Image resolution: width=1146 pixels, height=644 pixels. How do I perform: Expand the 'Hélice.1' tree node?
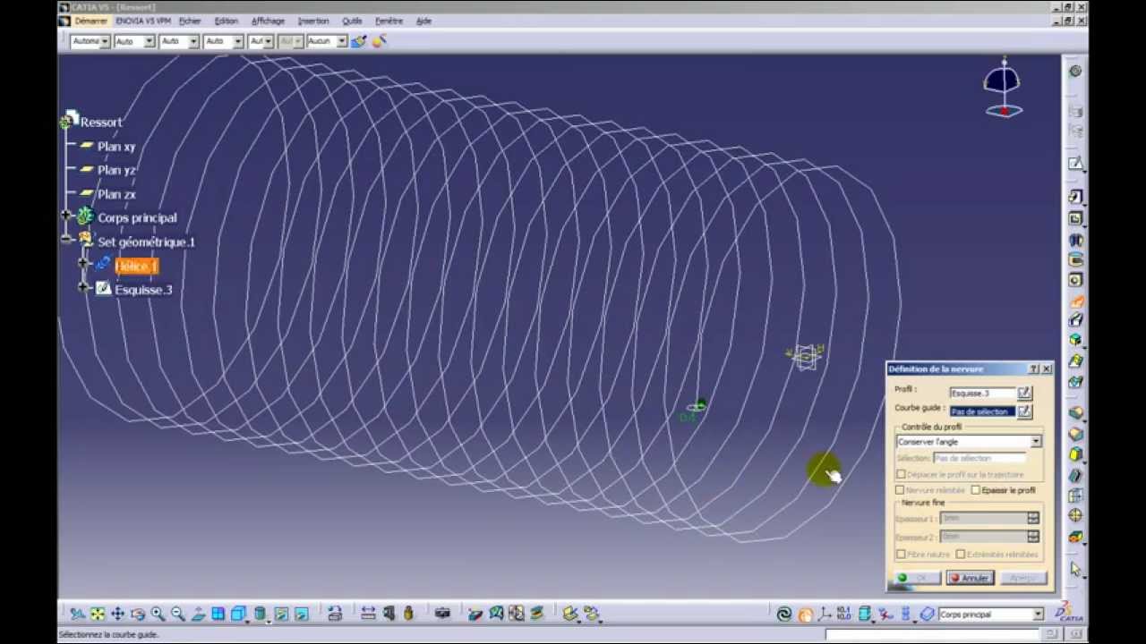[83, 264]
